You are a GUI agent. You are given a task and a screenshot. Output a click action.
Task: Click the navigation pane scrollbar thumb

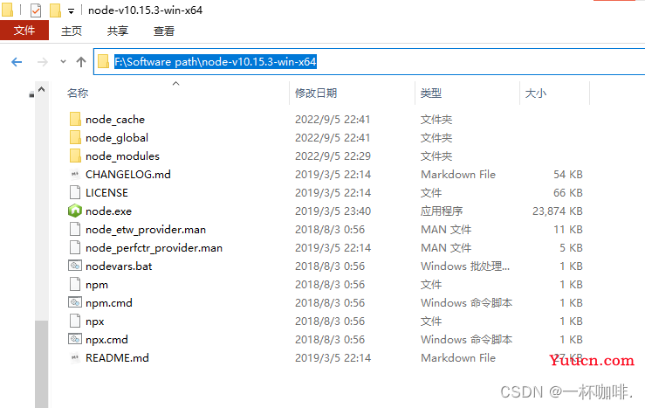41,364
